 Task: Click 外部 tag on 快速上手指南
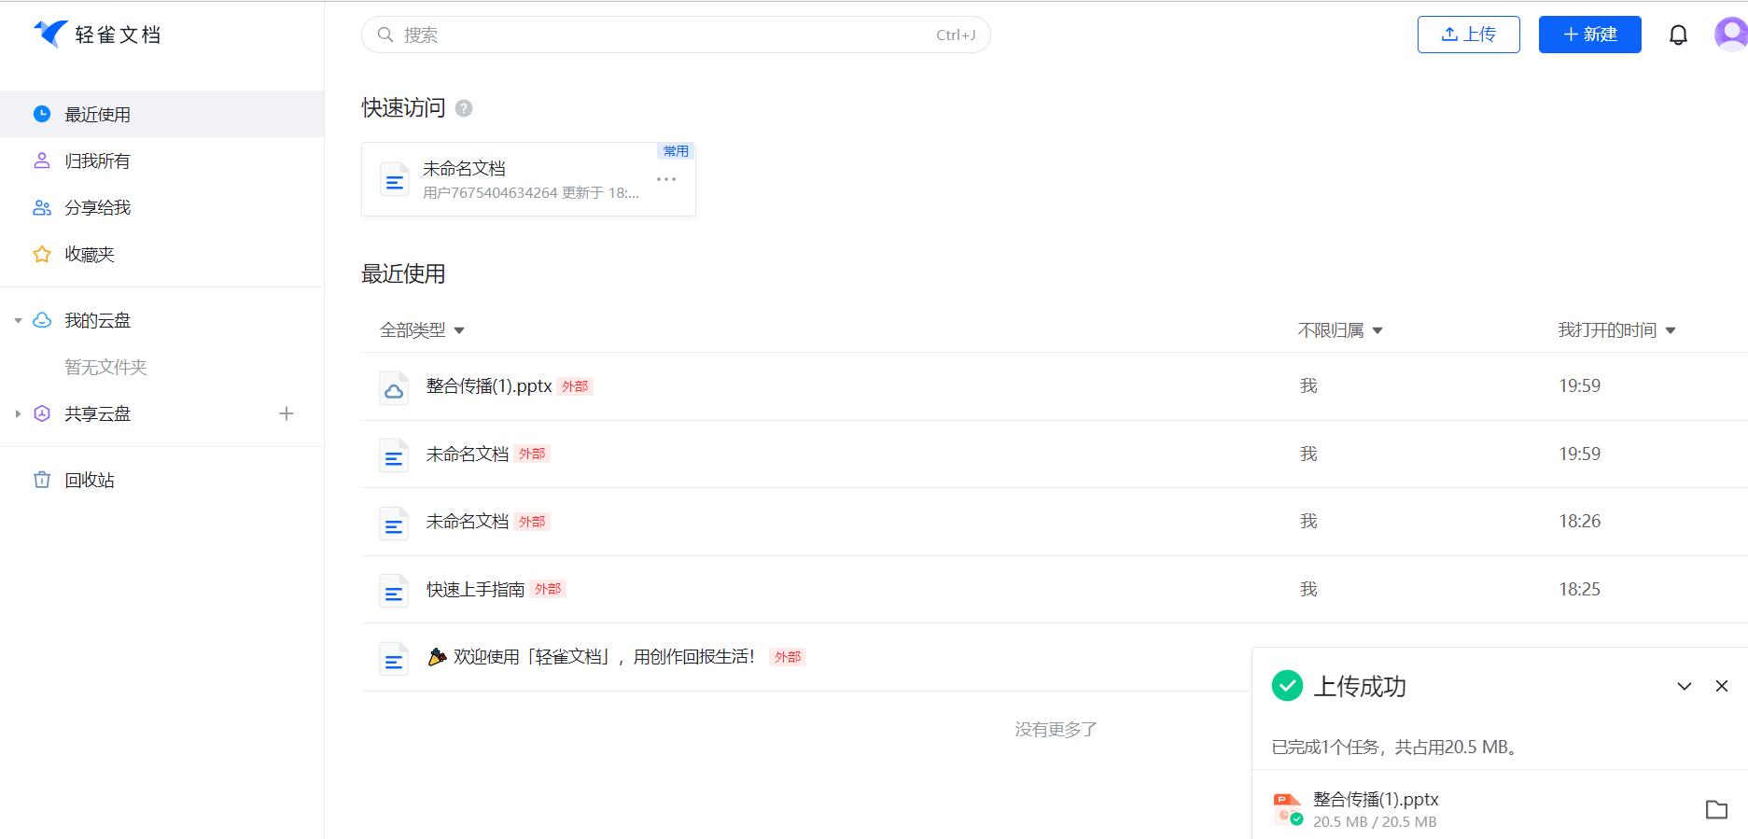click(x=548, y=589)
